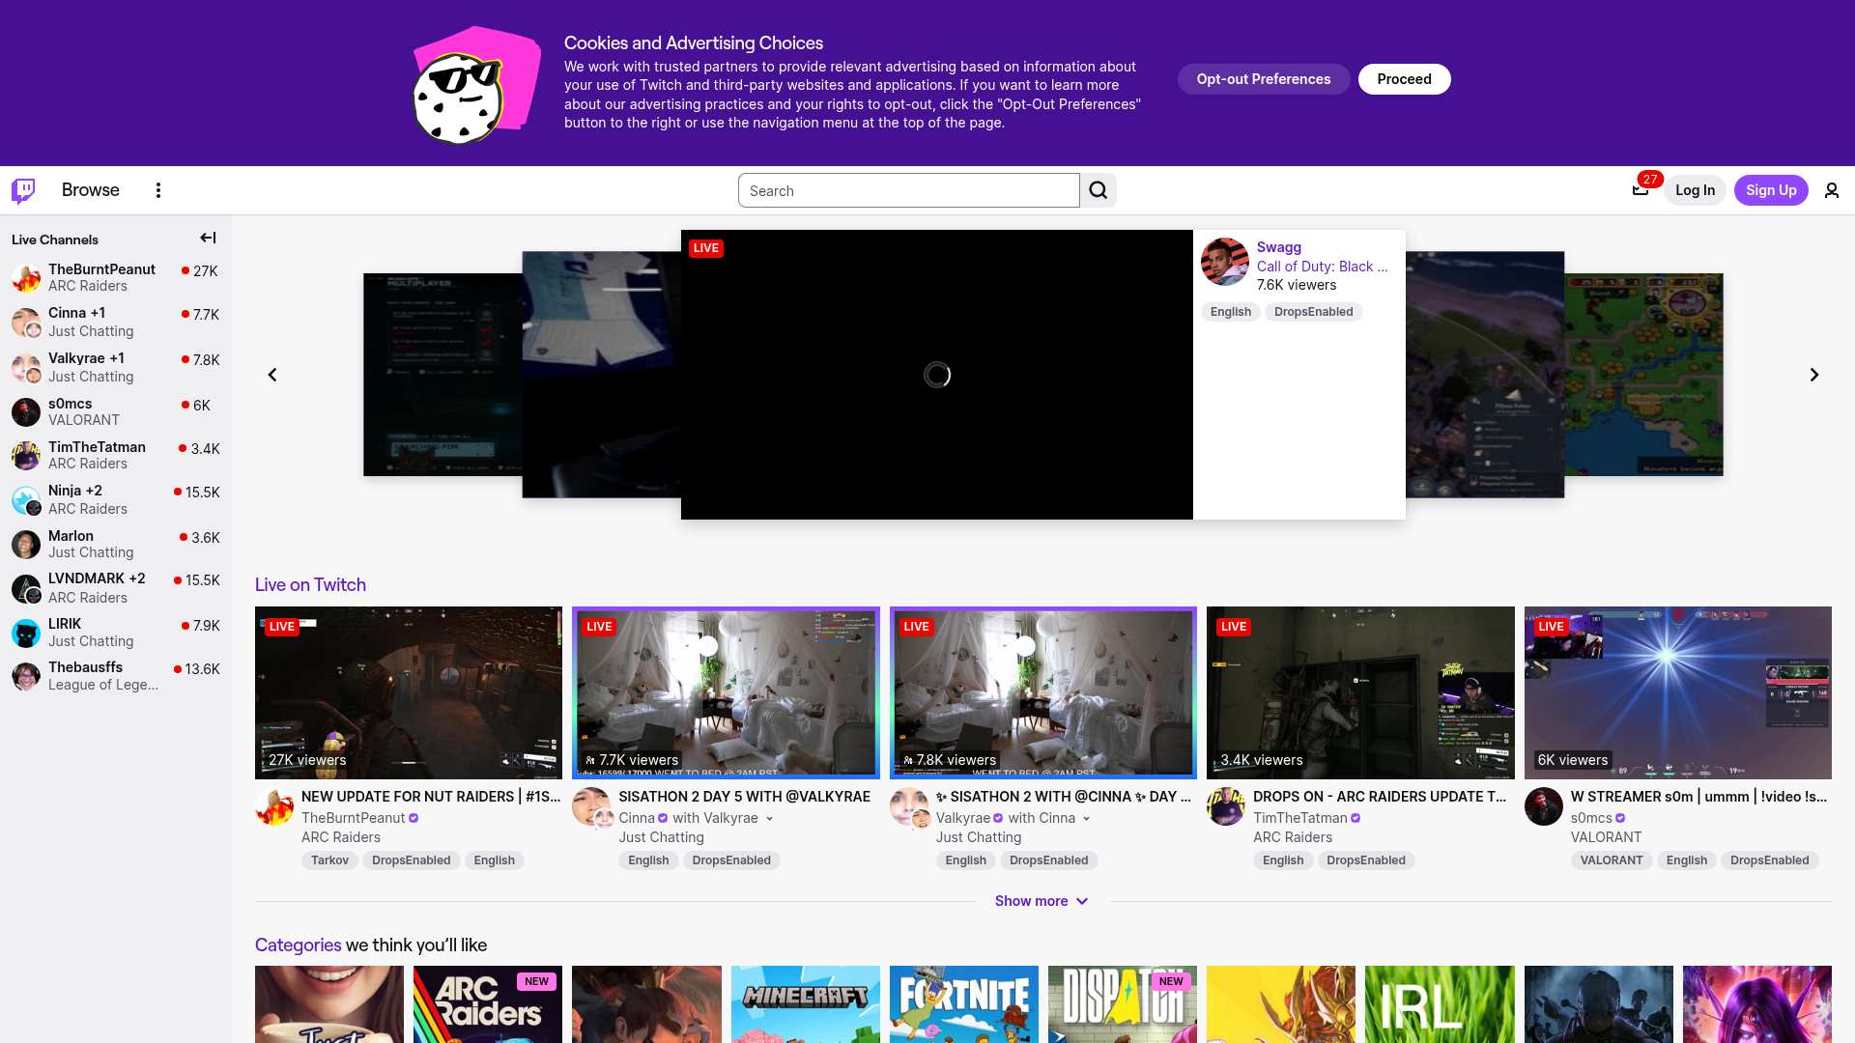Open the user profile avatar menu
1855x1043 pixels.
click(x=1832, y=190)
